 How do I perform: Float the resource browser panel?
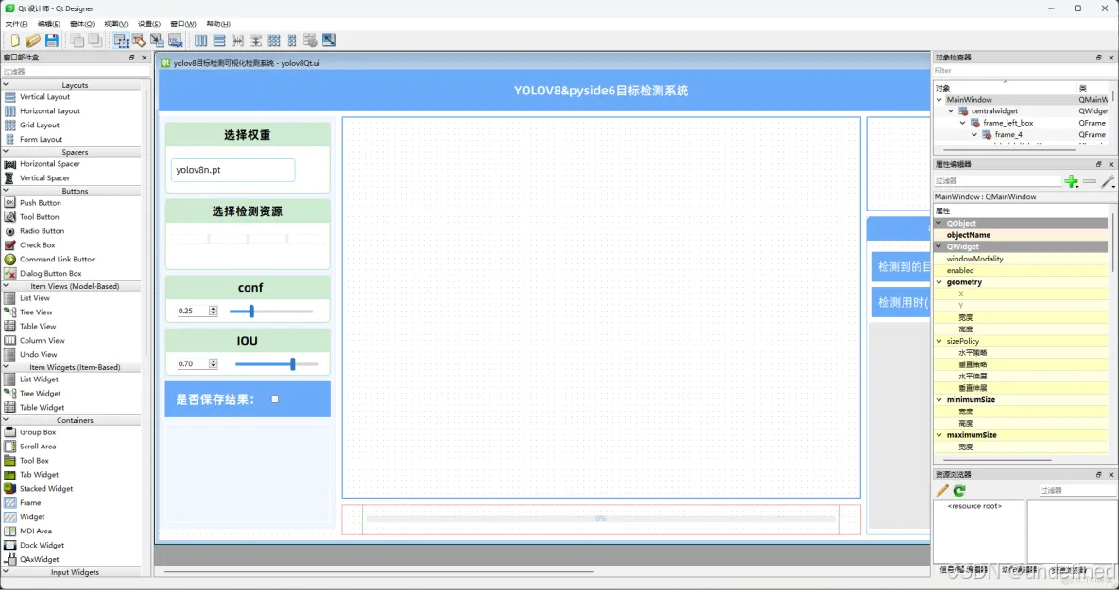pos(1099,475)
